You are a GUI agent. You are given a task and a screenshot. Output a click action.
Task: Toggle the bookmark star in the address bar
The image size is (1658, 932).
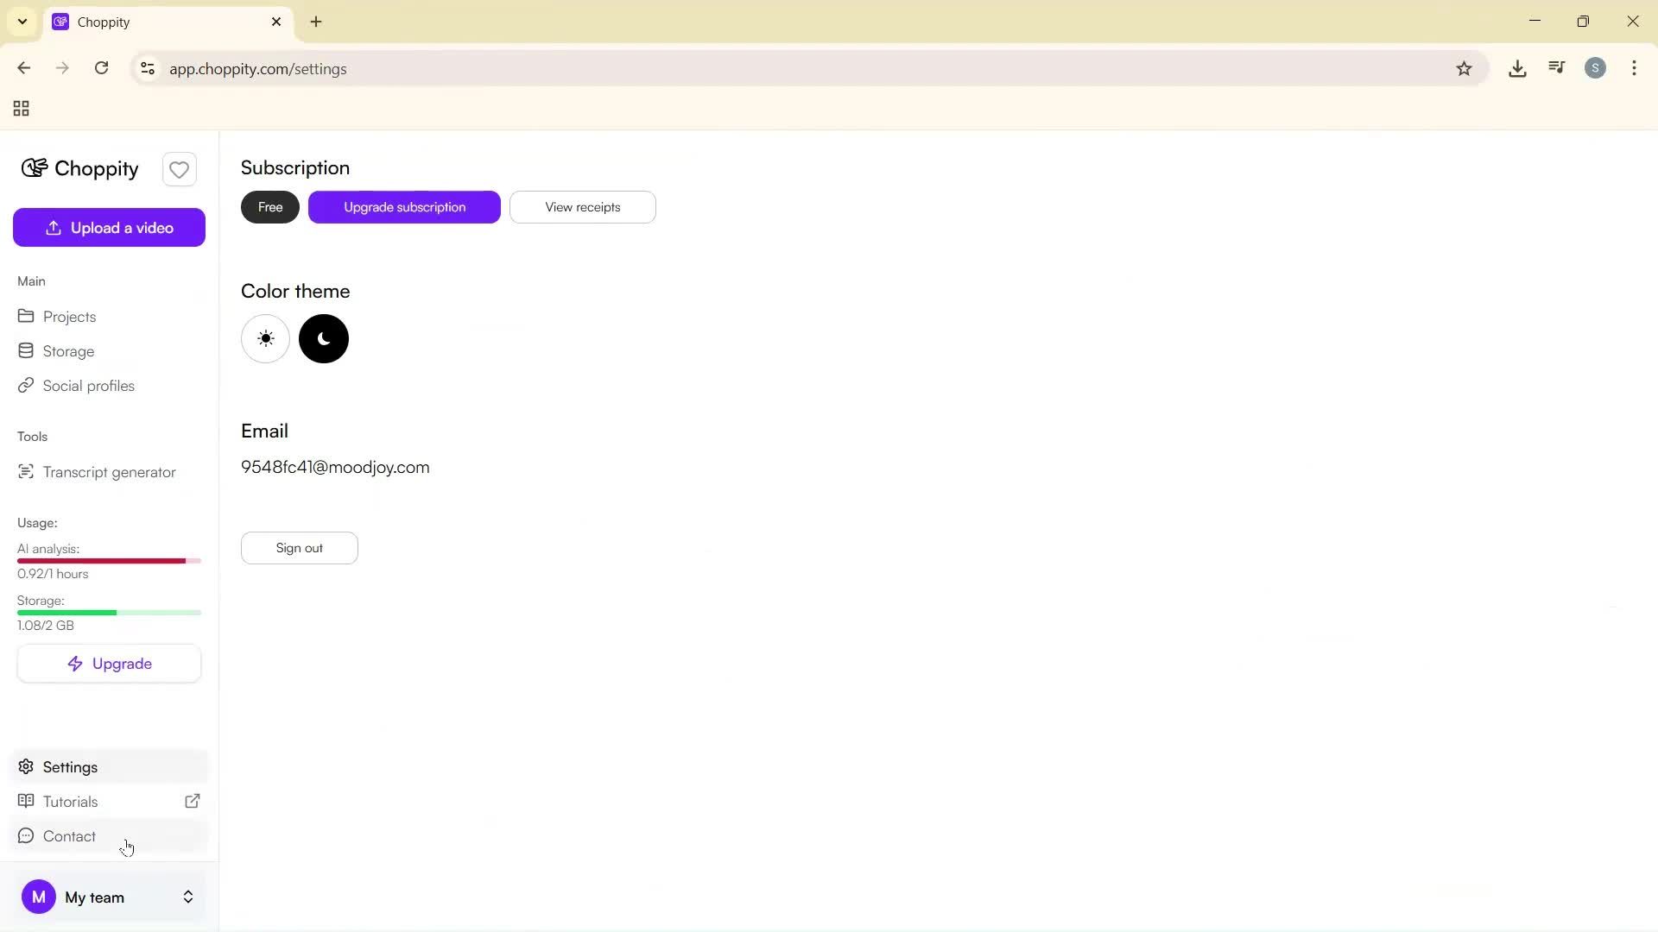(1465, 68)
